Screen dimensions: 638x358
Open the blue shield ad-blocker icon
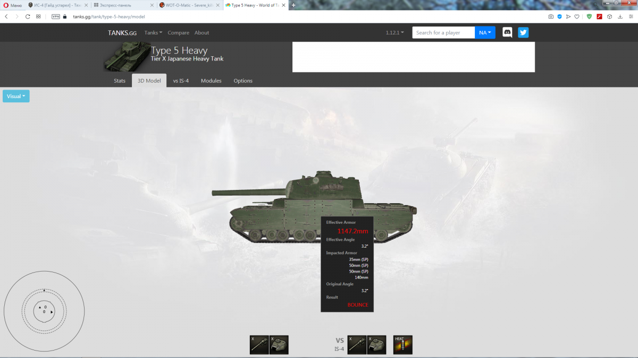pos(559,16)
